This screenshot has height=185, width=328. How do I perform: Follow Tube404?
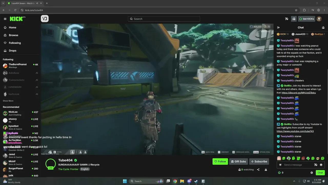(x=220, y=161)
